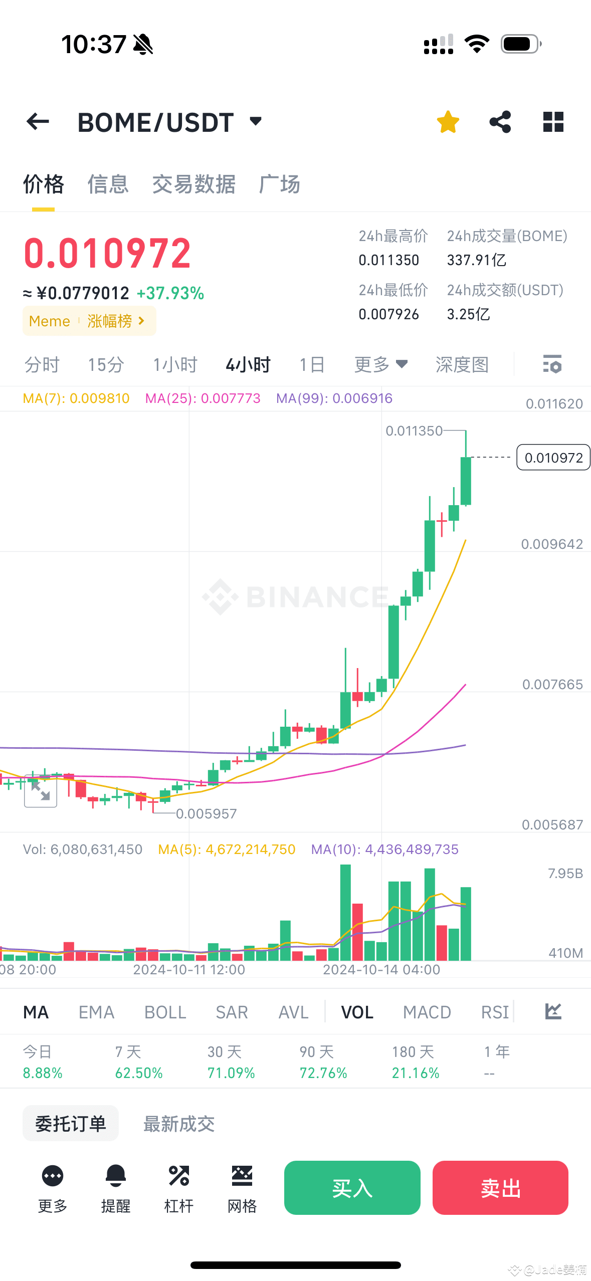Tap the MA(25) value label

pyautogui.click(x=203, y=398)
